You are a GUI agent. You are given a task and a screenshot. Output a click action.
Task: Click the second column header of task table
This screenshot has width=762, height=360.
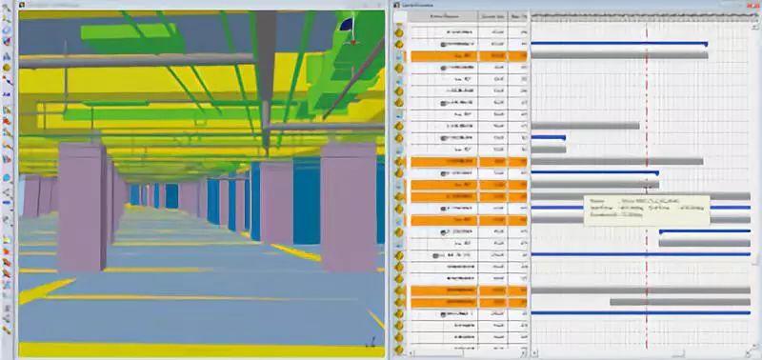492,16
